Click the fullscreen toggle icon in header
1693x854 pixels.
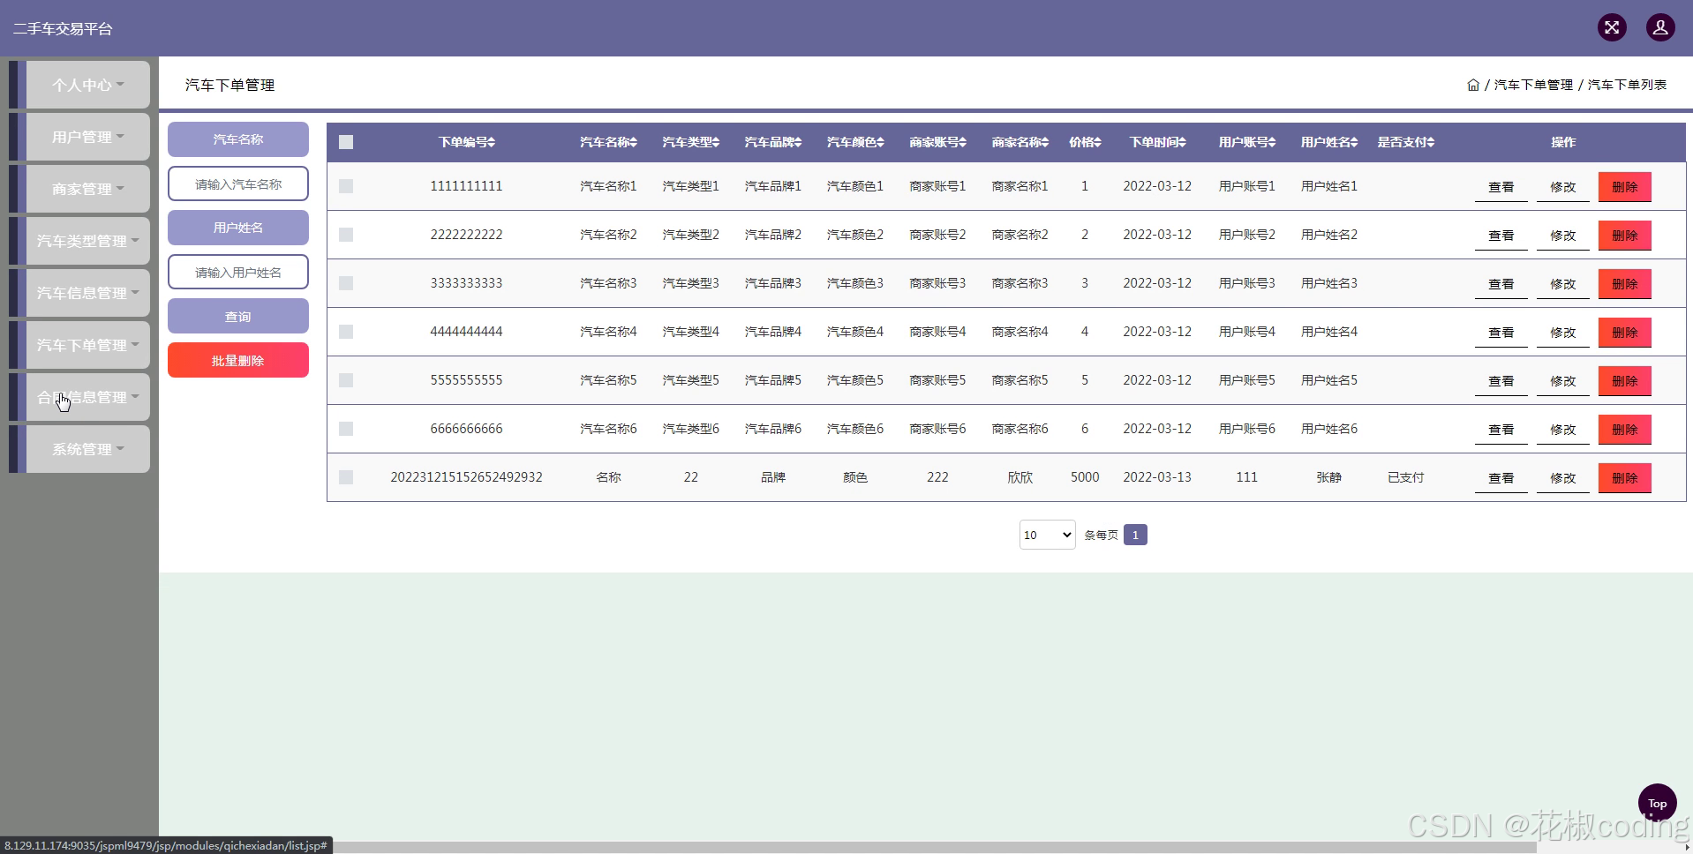pos(1612,27)
